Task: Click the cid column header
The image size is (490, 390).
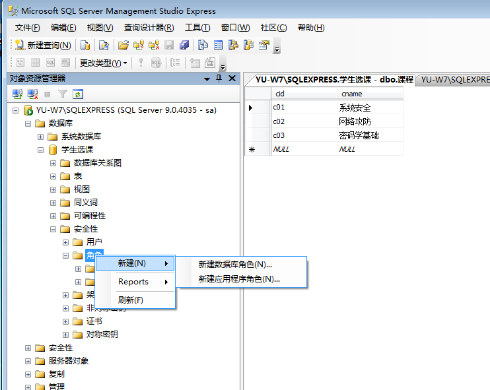Action: (x=304, y=94)
